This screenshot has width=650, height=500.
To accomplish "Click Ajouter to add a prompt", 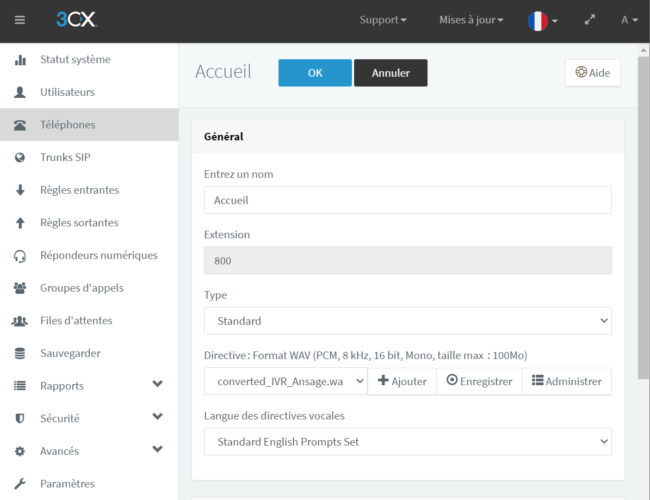I will tap(402, 381).
